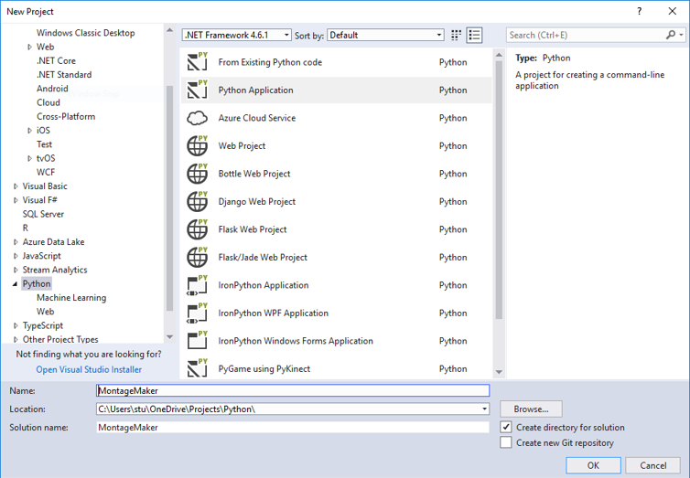This screenshot has width=690, height=478.
Task: Enable Create new Git repository checkbox
Action: (506, 442)
